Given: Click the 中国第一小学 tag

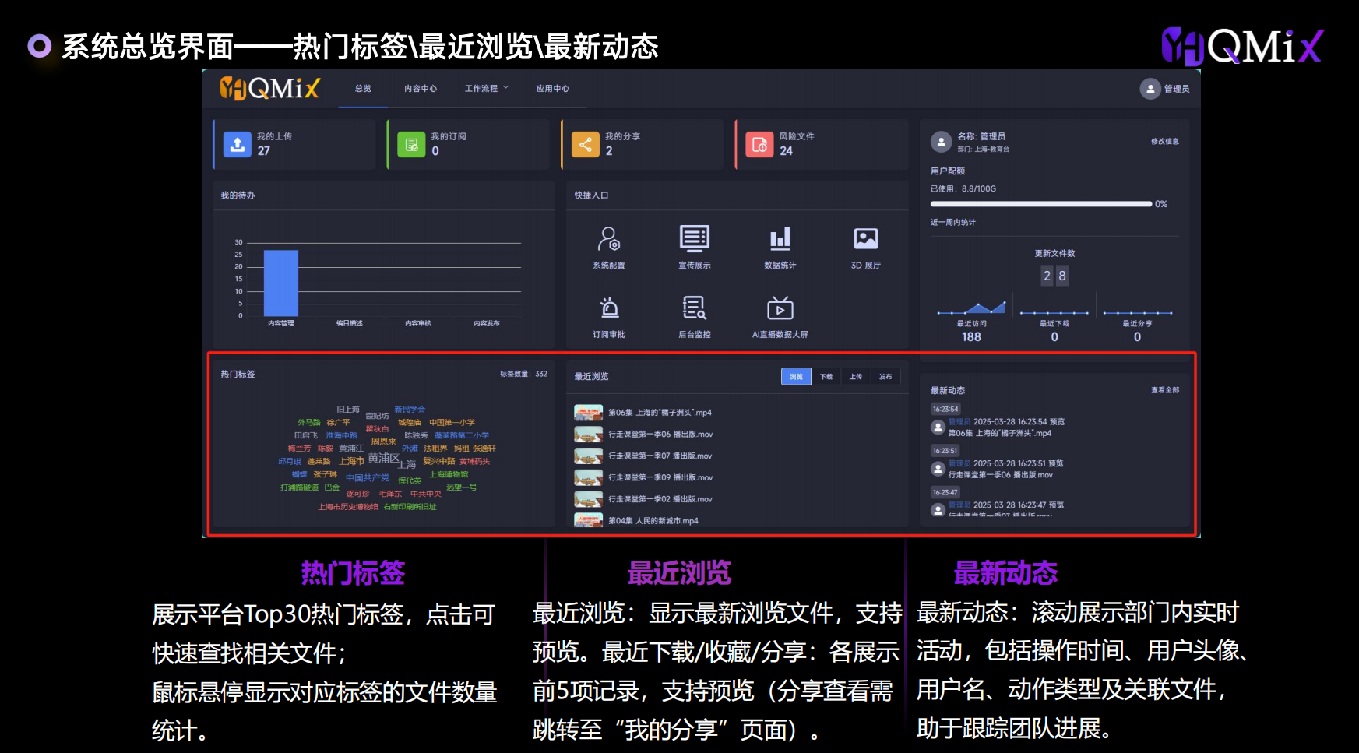Looking at the screenshot, I should pyautogui.click(x=452, y=423).
